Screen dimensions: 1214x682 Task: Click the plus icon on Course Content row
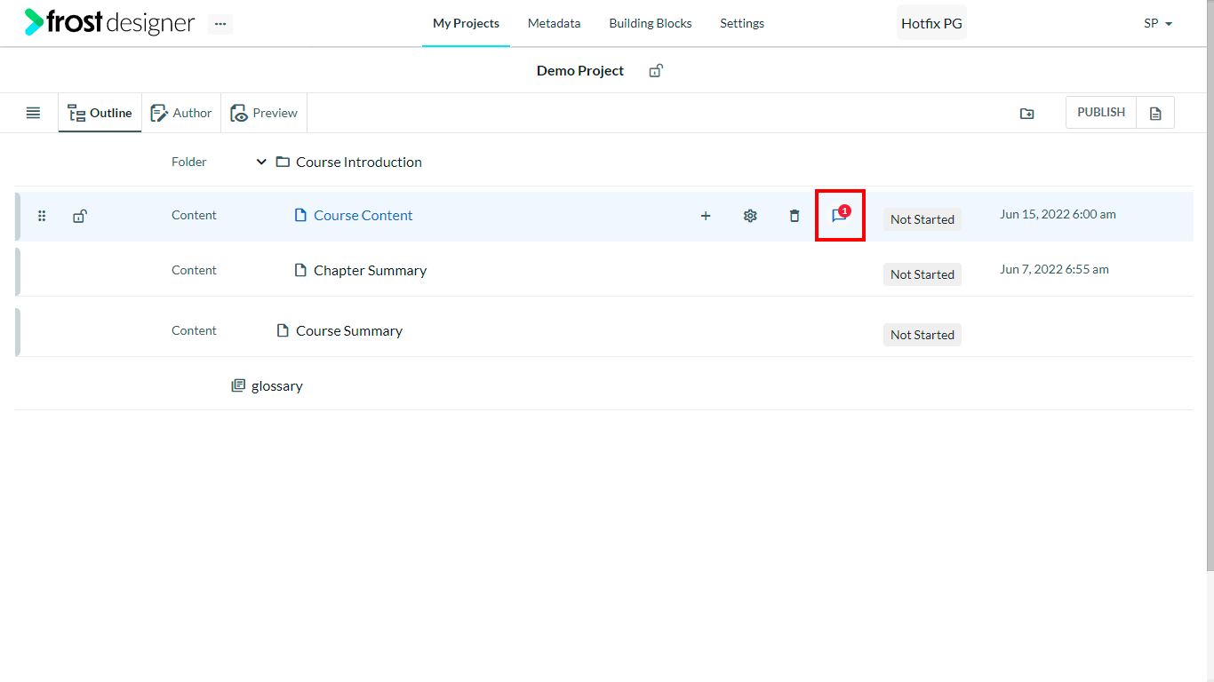(x=706, y=216)
